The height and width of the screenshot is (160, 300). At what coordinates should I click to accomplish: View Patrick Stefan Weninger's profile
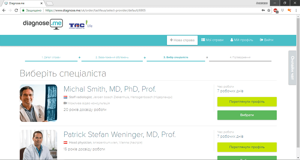click(247, 147)
